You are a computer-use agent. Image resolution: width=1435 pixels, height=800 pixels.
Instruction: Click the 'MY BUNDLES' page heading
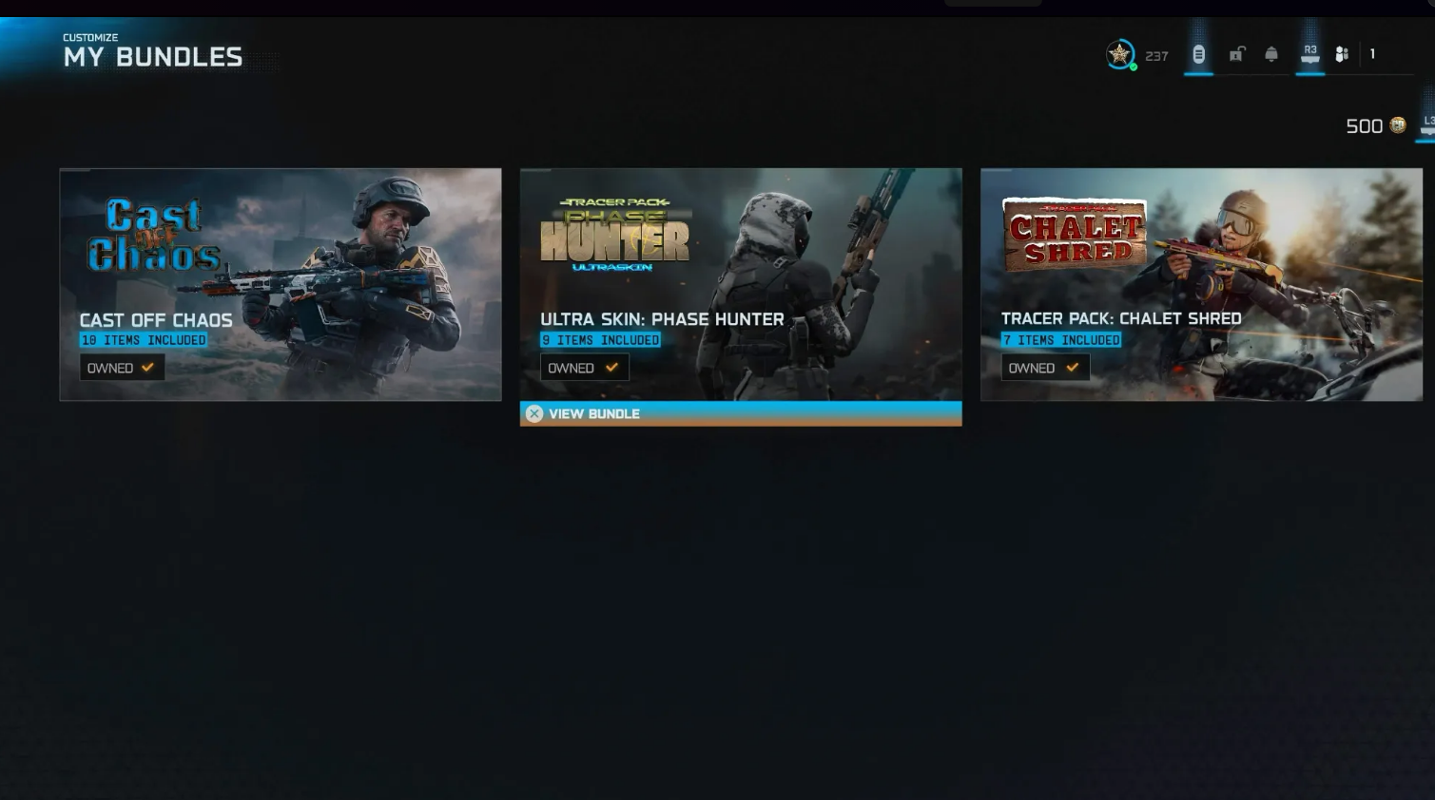tap(153, 57)
